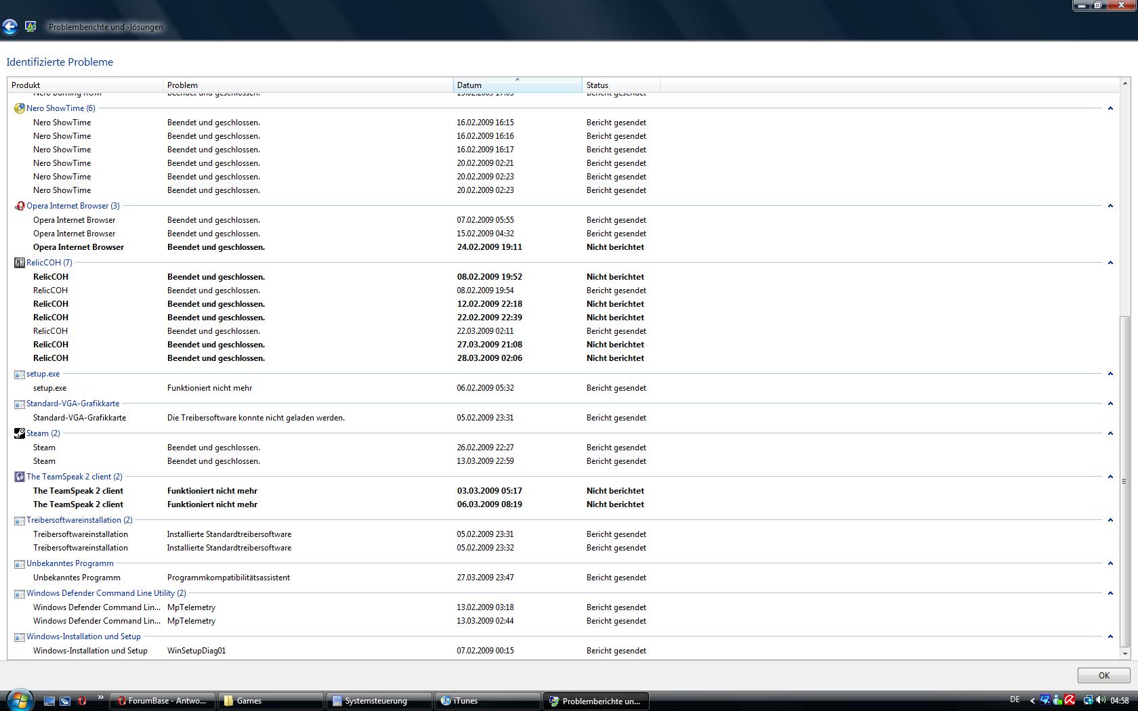Open Systemsteuerung from the taskbar
The image size is (1138, 711).
(x=379, y=701)
